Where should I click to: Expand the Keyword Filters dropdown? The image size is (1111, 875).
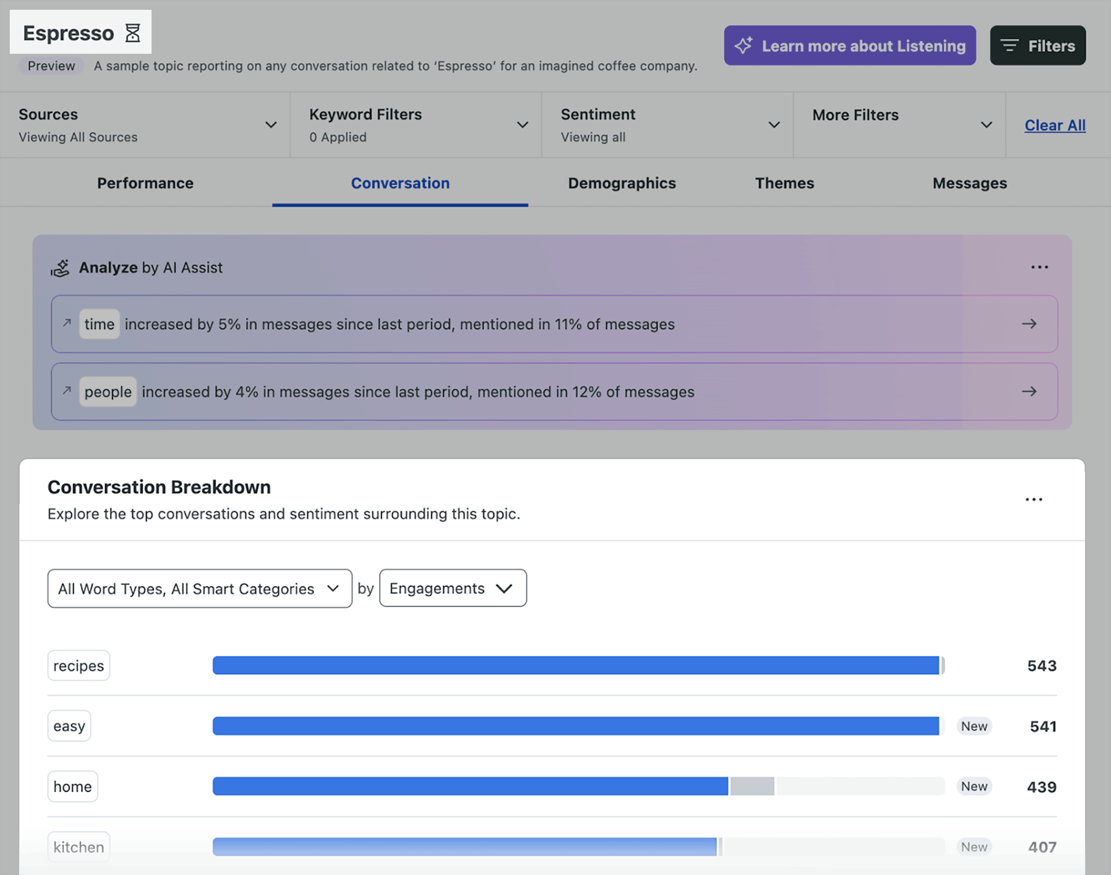click(522, 124)
